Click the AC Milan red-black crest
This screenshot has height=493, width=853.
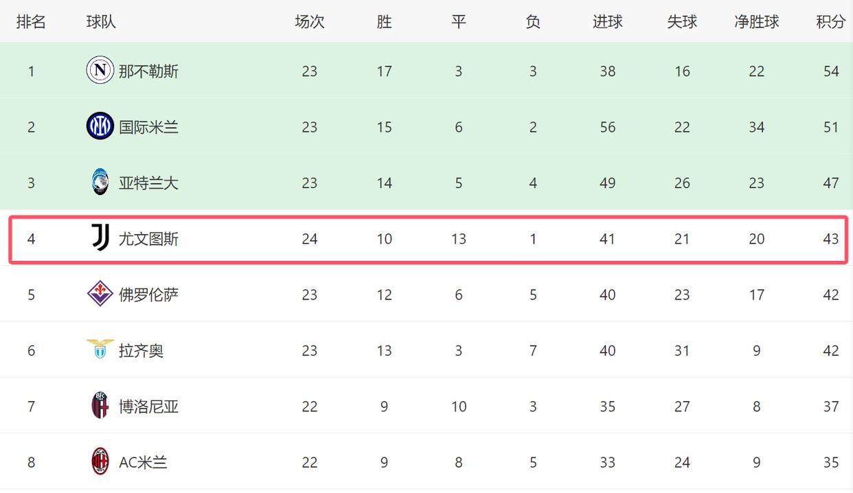point(100,461)
